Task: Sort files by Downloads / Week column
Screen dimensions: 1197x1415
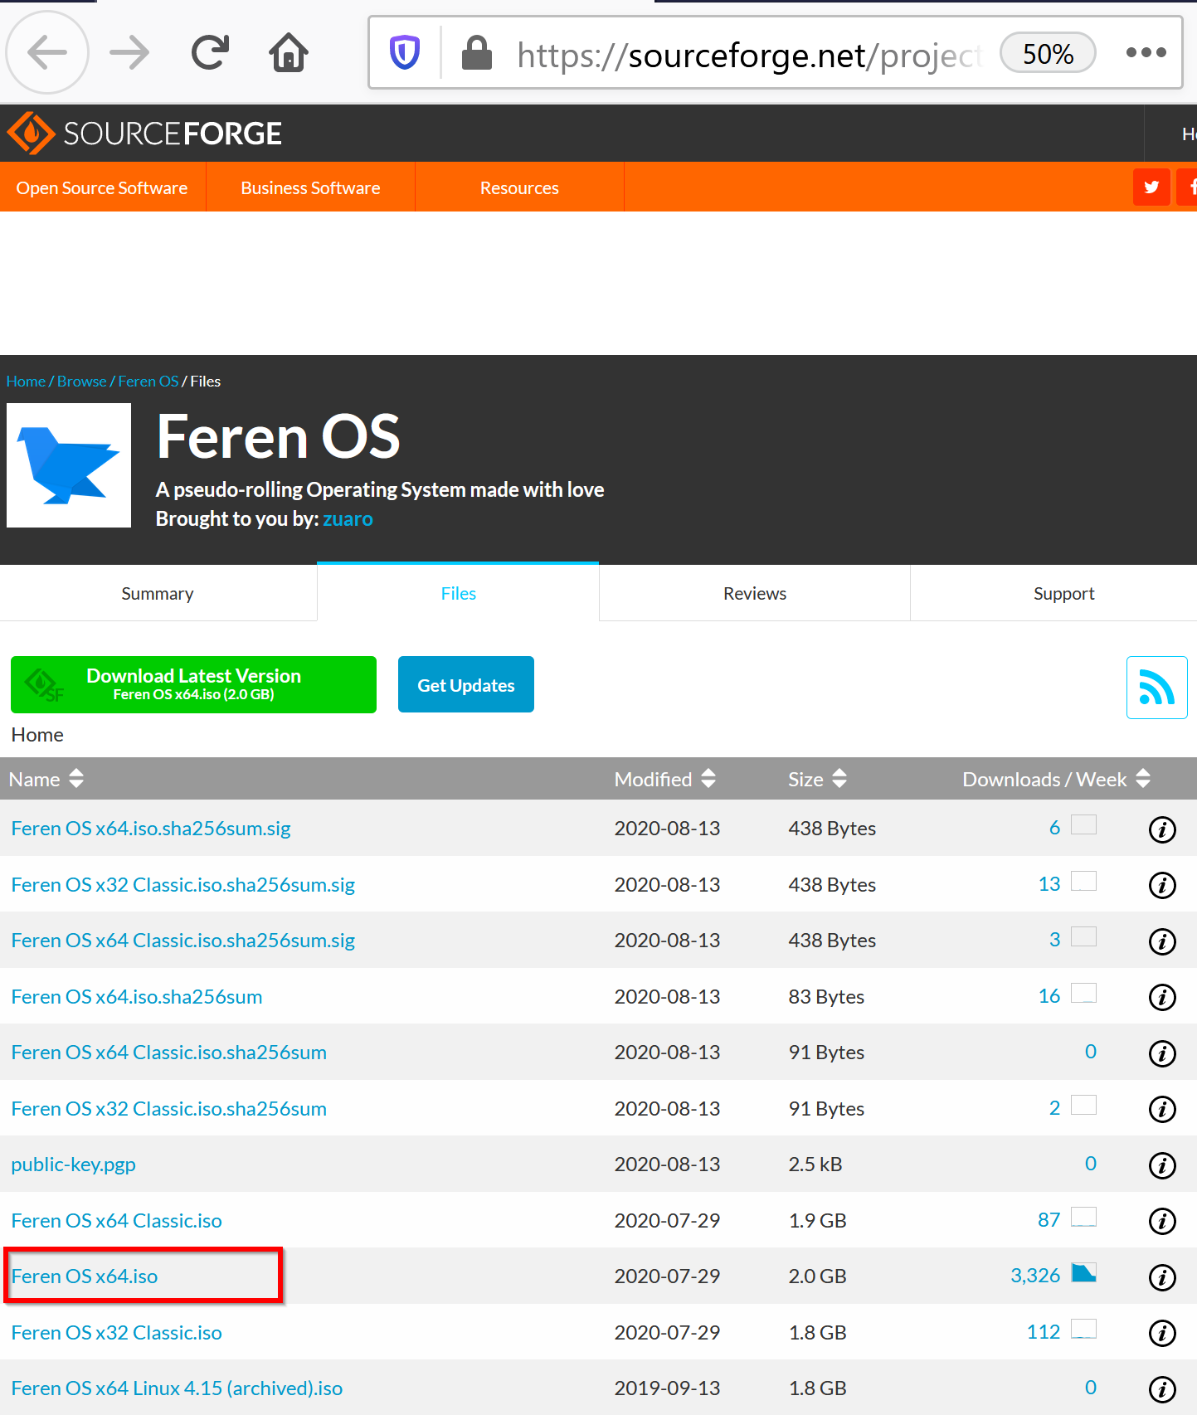Action: click(x=1056, y=779)
